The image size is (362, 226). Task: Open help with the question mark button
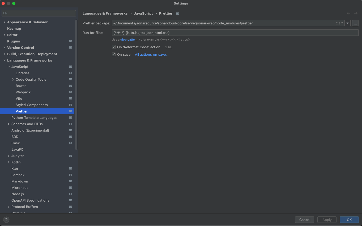pyautogui.click(x=6, y=220)
